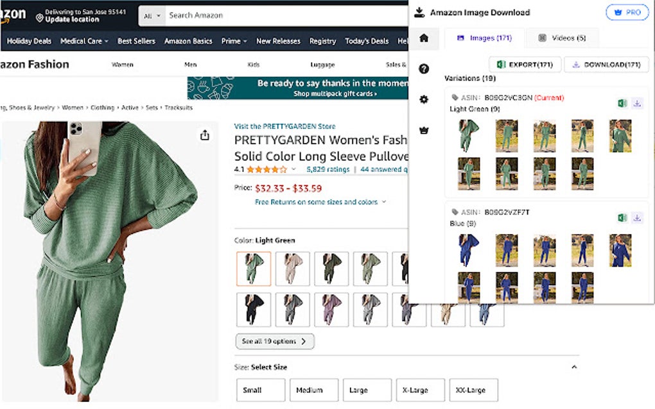Select the Small size option
This screenshot has width=655, height=409.
(x=260, y=390)
